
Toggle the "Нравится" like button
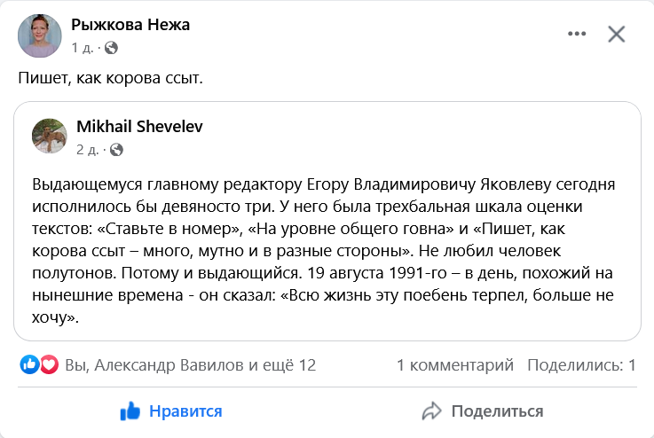(170, 411)
